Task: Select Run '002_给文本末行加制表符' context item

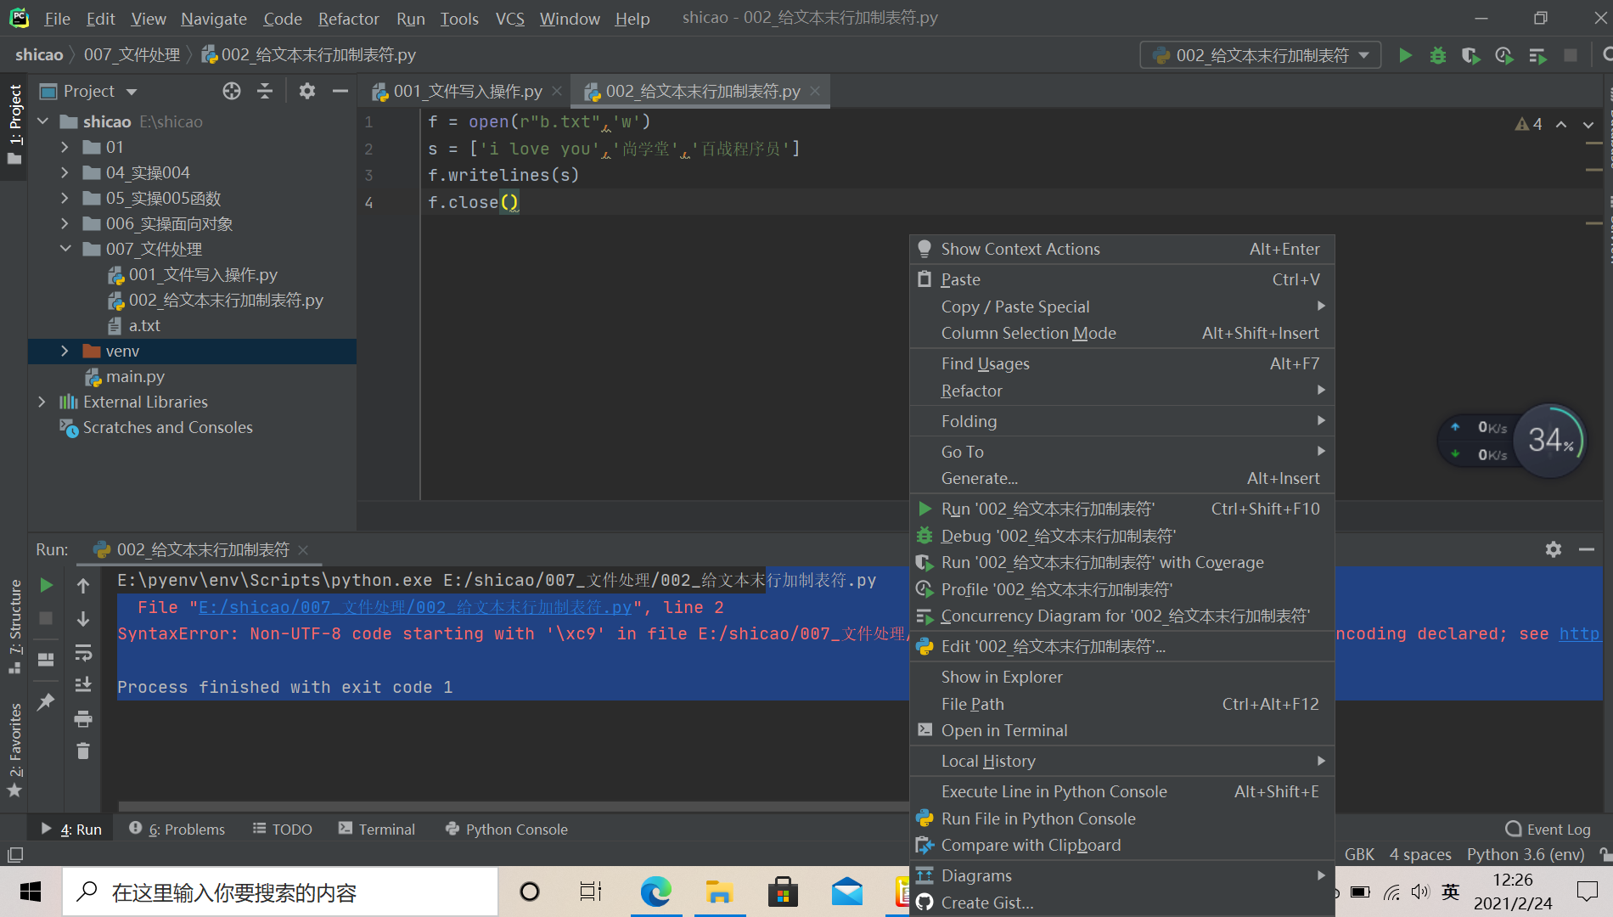Action: tap(1121, 509)
